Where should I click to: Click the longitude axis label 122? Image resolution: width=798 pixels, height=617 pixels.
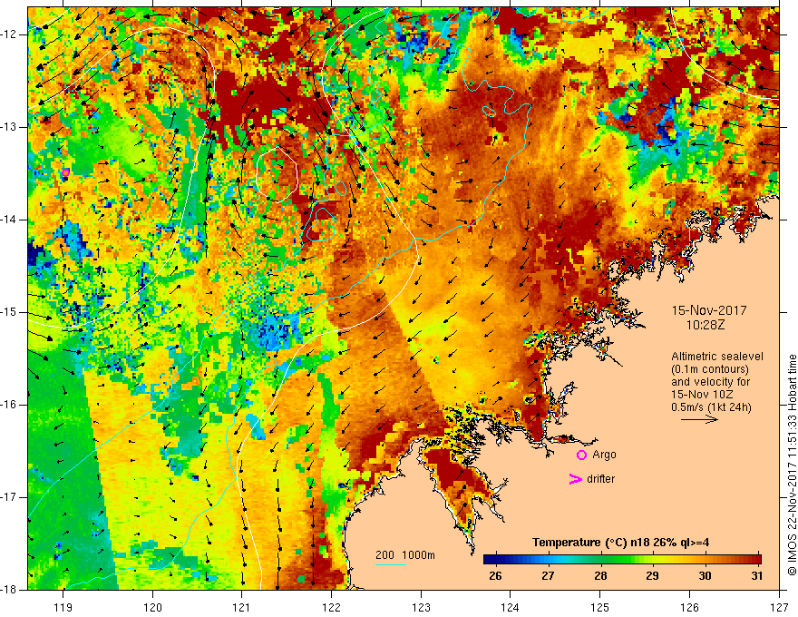[331, 607]
